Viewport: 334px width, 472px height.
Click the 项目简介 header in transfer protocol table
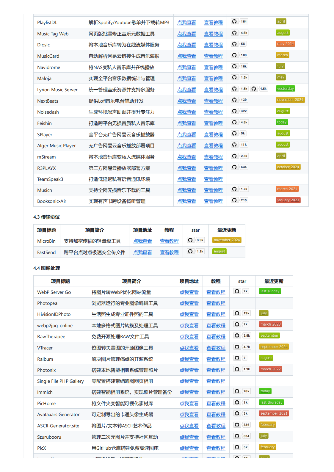coord(95,230)
